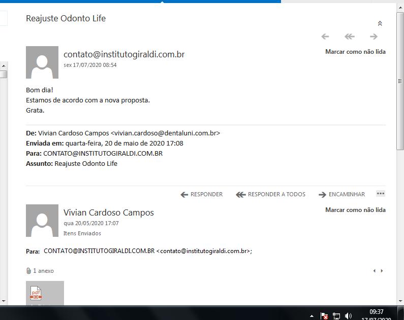Collapse conversation with the double chevron icon
The image size is (404, 320).
pyautogui.click(x=380, y=23)
